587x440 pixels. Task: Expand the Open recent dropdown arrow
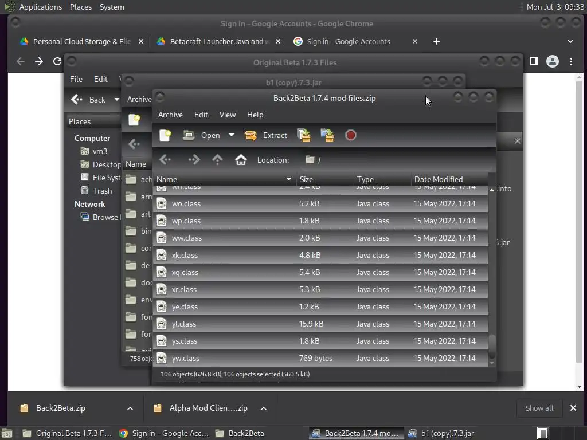point(232,135)
